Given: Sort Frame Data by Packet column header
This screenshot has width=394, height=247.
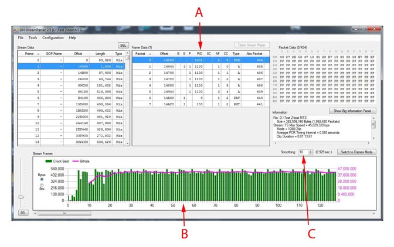Looking at the screenshot, I should [141, 53].
